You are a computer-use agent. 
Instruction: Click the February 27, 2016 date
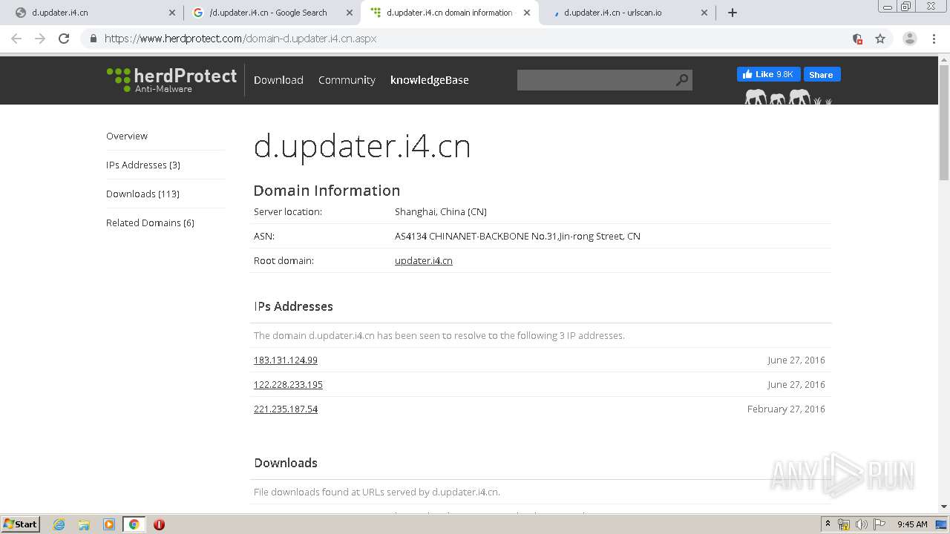tap(786, 409)
